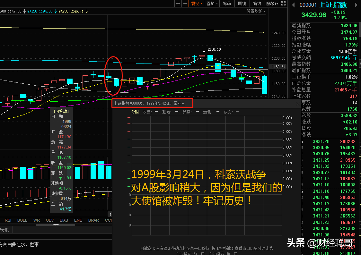Click 收盘 value 1169.03 in data box
The image size is (361, 255).
64,168
